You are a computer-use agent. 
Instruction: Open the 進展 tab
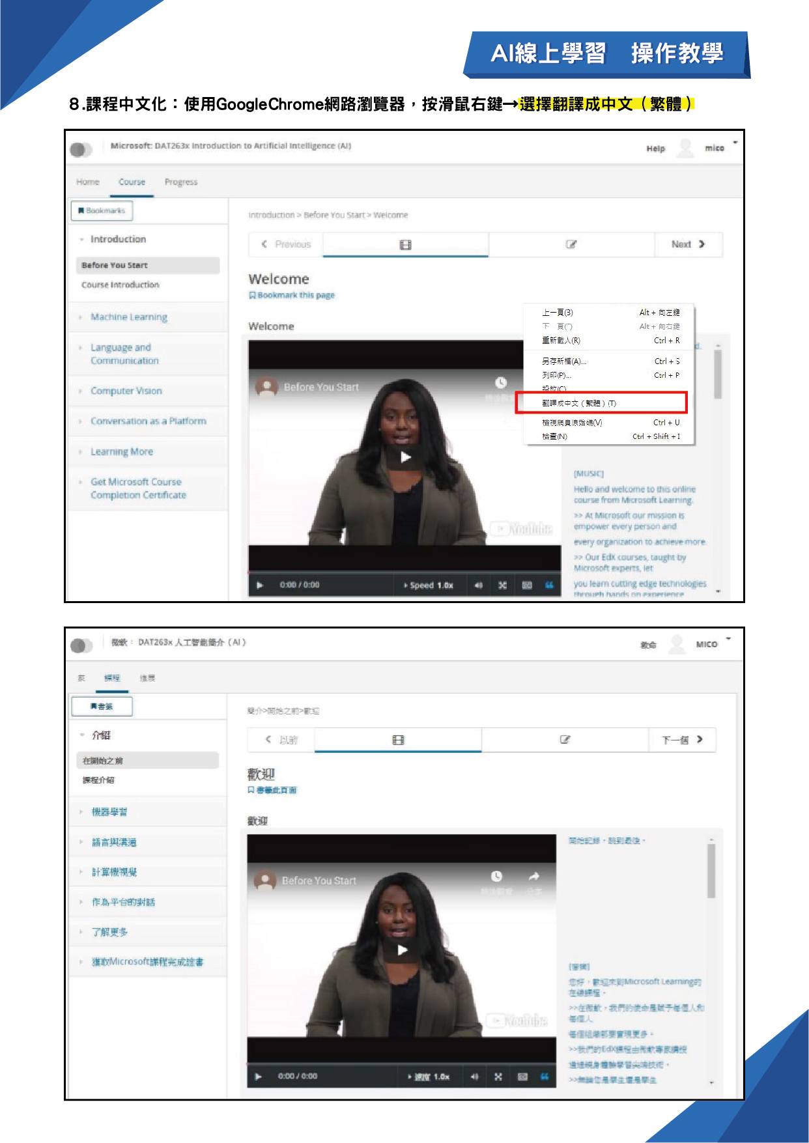pyautogui.click(x=147, y=678)
